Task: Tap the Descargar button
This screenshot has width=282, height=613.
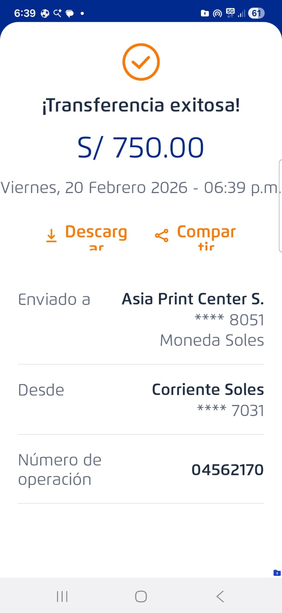Action: (96, 233)
